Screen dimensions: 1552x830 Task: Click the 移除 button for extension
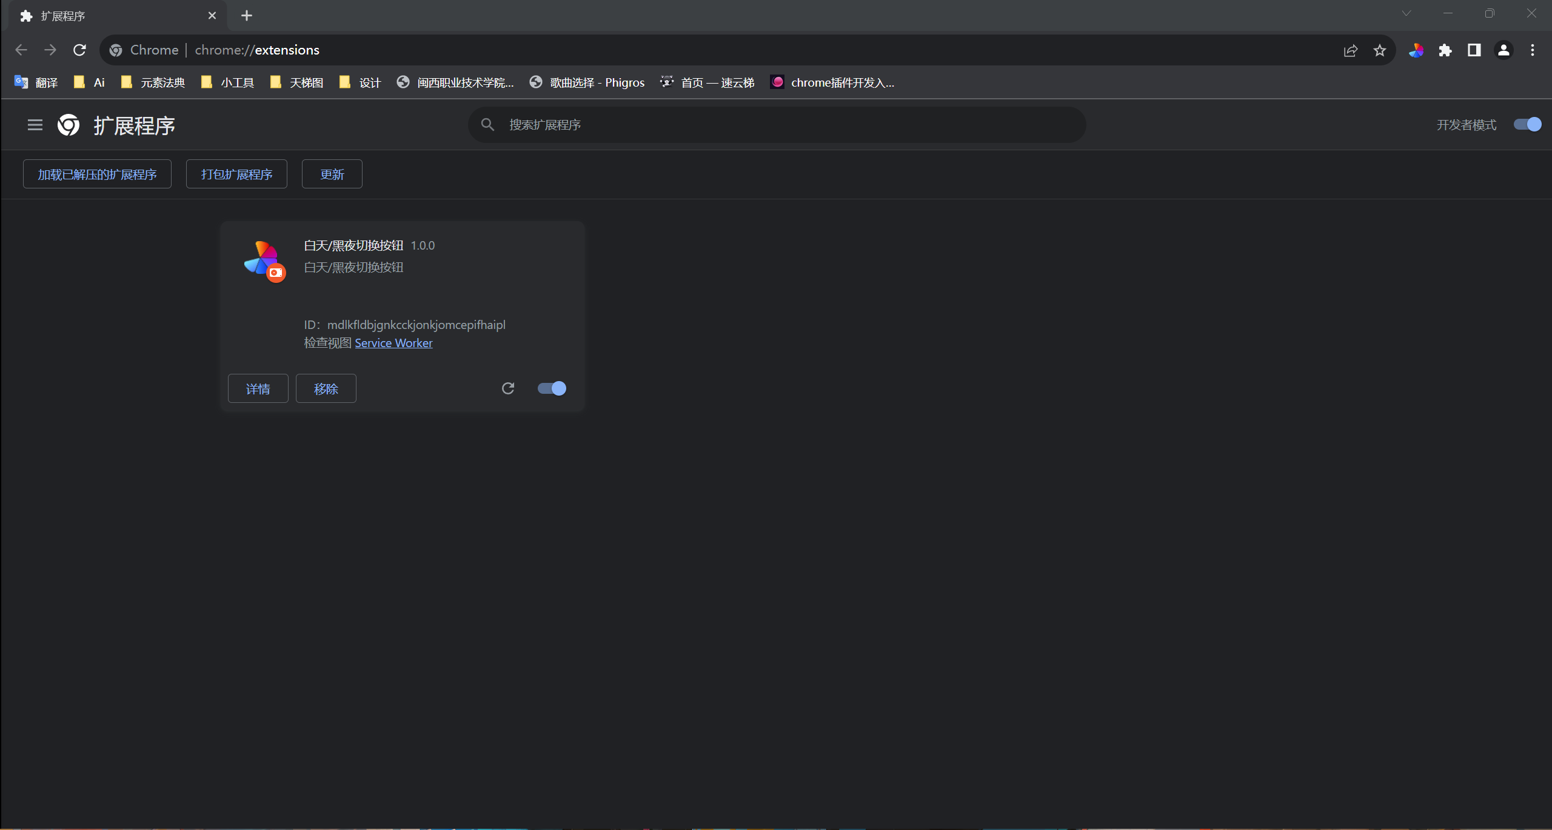pos(326,388)
